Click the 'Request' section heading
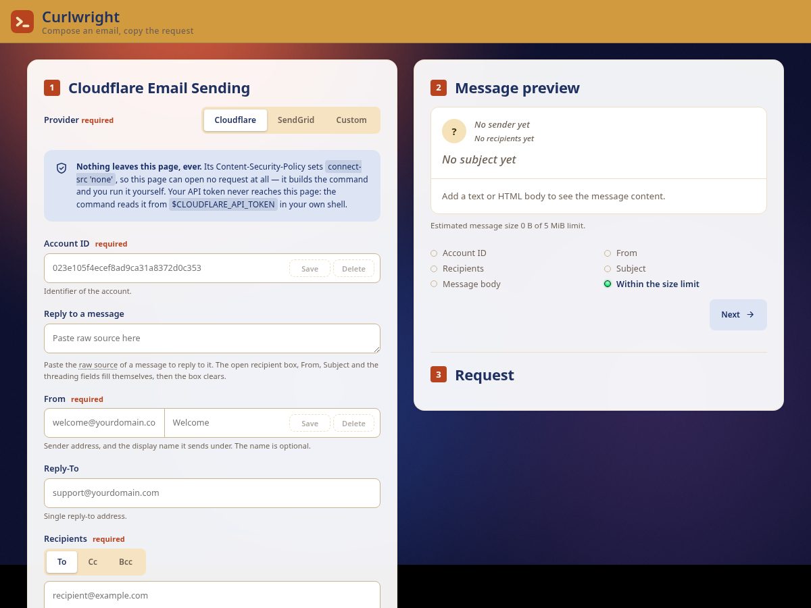This screenshot has height=608, width=811. tap(485, 375)
